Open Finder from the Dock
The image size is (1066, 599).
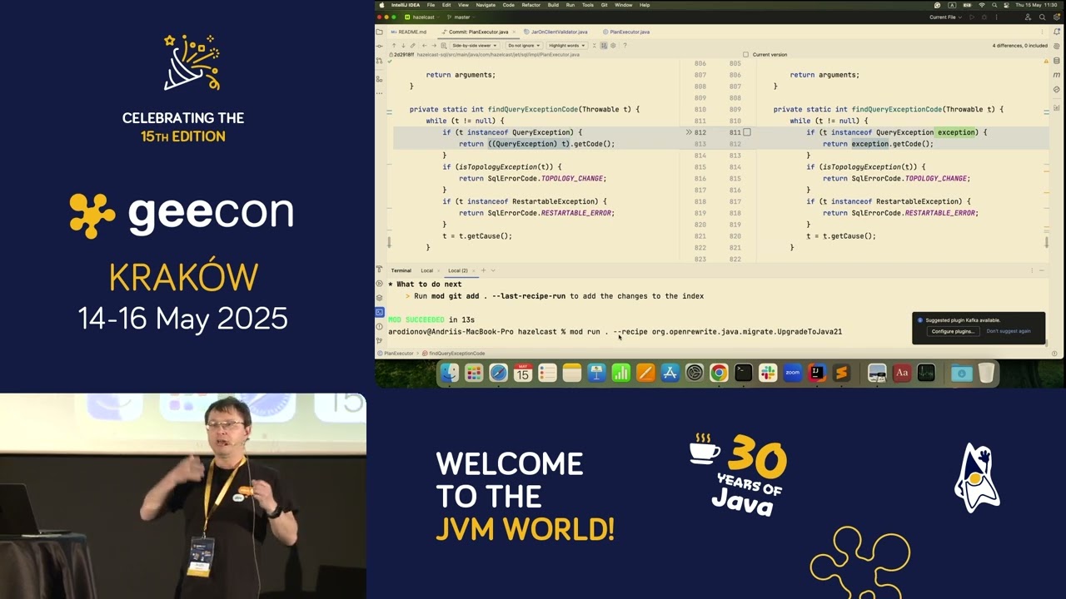pos(449,374)
